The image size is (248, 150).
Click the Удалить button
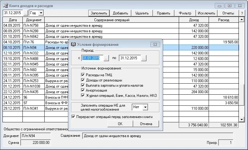coord(142,13)
